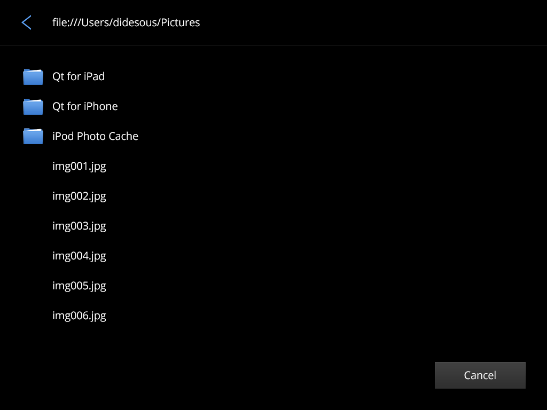Open the 'iPod Photo Cache' folder label
Screen dimensions: 547x410
coord(95,136)
